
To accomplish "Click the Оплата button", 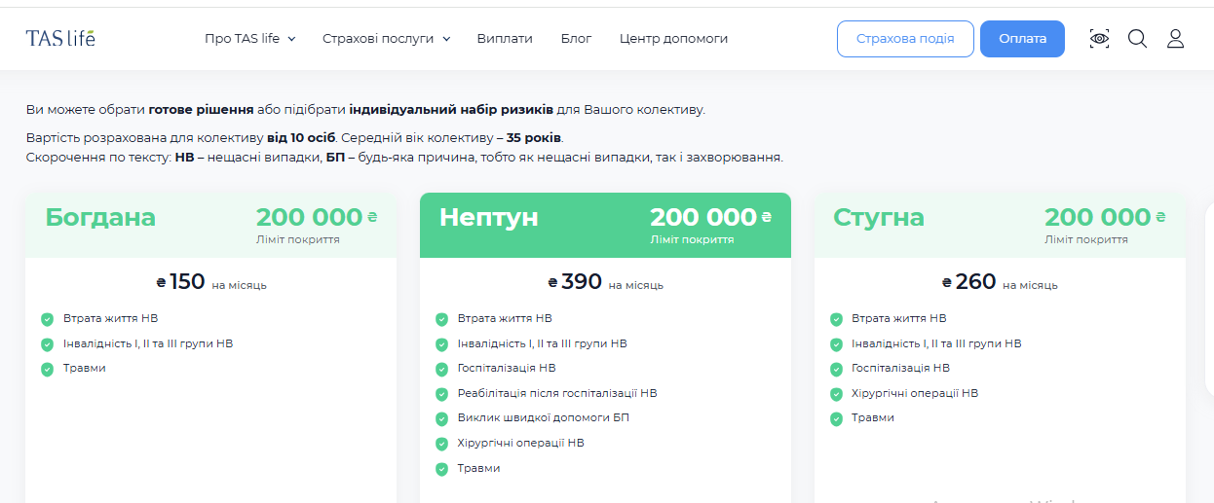I will pos(1022,39).
